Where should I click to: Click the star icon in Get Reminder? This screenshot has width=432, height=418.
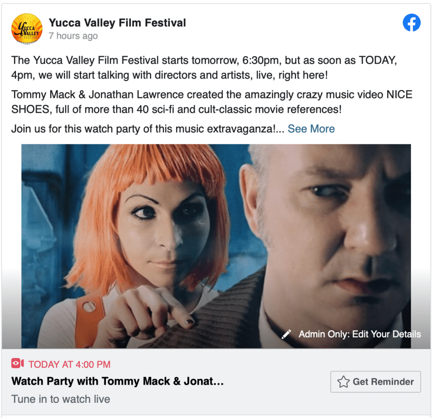343,382
